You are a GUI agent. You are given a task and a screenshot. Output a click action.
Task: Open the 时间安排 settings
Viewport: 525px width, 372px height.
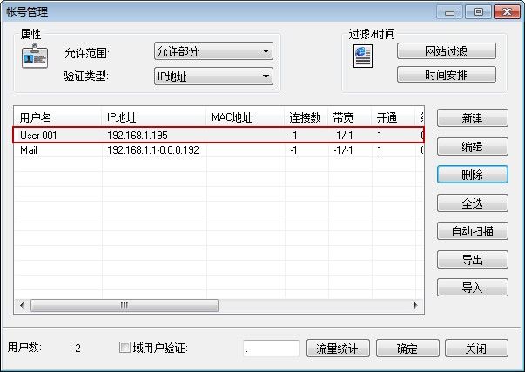point(447,75)
